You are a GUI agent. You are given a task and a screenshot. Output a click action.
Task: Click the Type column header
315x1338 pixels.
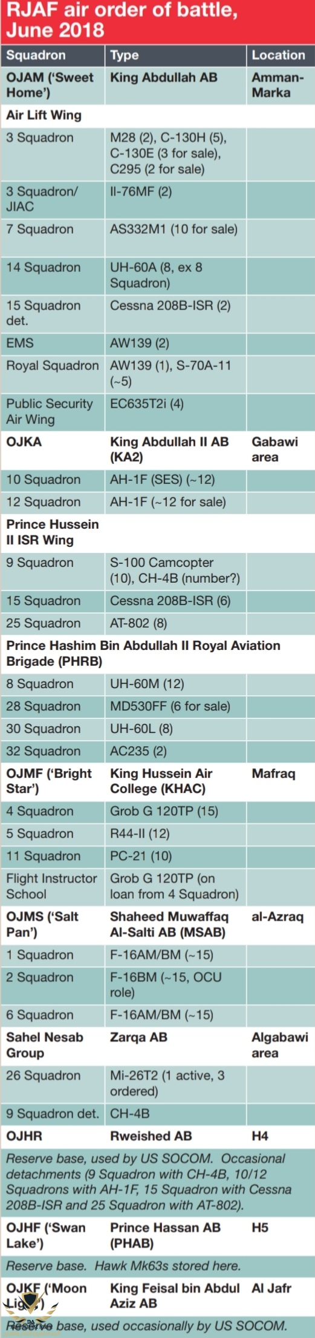click(x=125, y=55)
